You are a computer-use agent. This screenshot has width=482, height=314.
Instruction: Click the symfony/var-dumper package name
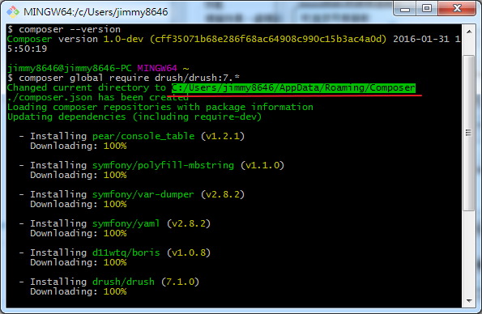click(143, 194)
